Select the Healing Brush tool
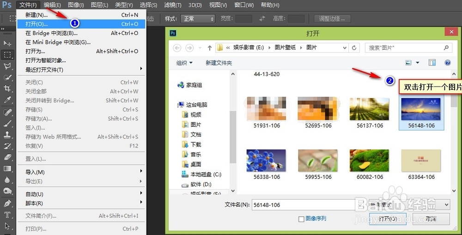Viewport: 462px width, 235px height. [7, 112]
